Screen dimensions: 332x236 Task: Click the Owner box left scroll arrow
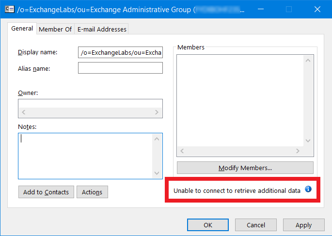24,112
